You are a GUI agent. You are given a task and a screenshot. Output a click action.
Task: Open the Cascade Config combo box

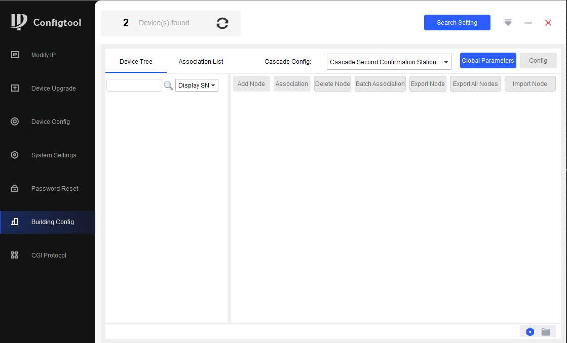tap(389, 62)
